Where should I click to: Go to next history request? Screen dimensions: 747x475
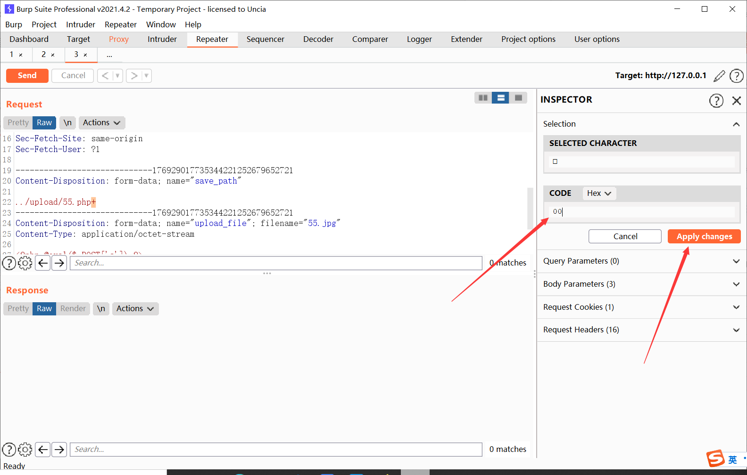[134, 75]
